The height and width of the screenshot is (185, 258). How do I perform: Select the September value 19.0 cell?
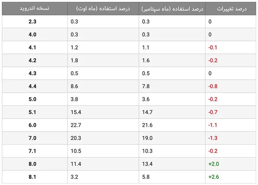click(x=147, y=138)
